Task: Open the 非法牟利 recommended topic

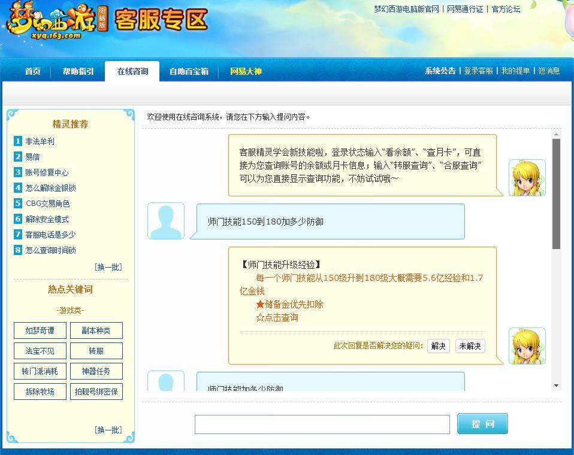Action: click(x=38, y=142)
